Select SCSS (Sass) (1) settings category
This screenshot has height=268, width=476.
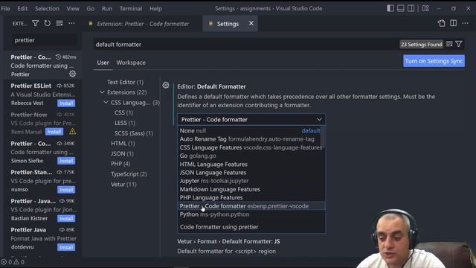[x=134, y=133]
